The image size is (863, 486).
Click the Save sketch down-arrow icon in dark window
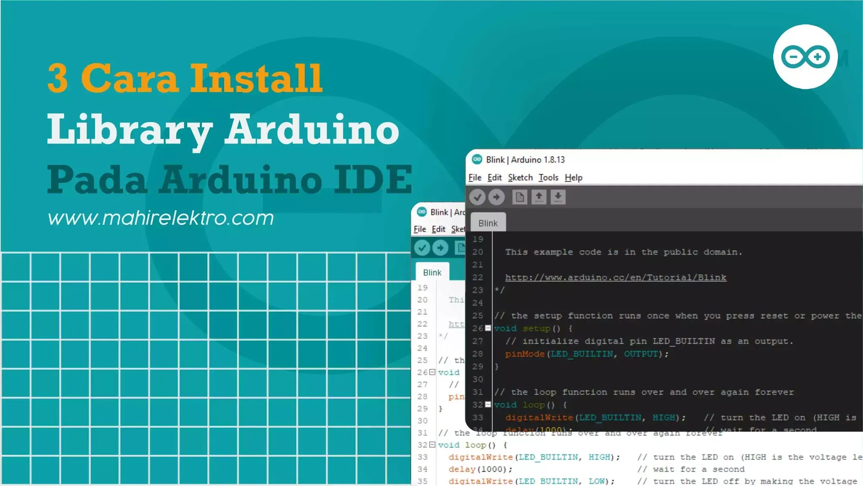point(558,197)
